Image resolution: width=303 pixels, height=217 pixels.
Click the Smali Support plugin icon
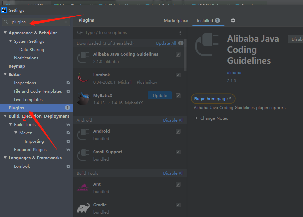point(83,155)
